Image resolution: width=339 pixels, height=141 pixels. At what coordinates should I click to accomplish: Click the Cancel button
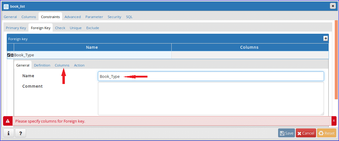[306, 133]
